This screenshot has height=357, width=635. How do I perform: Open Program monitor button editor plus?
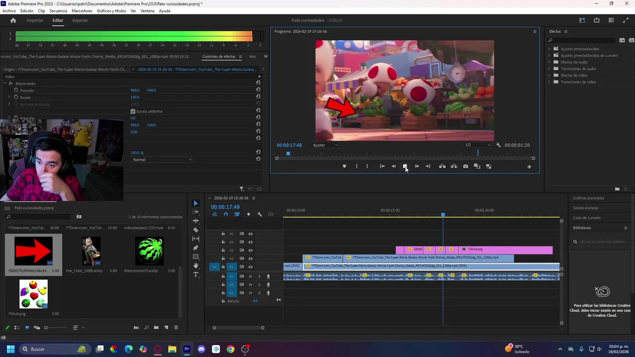529,167
